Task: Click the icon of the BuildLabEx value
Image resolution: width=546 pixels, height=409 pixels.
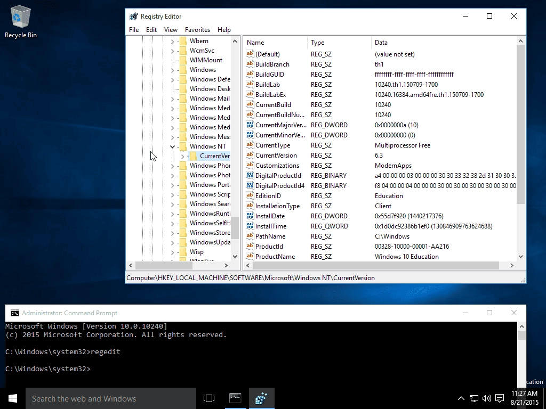Action: (x=250, y=94)
